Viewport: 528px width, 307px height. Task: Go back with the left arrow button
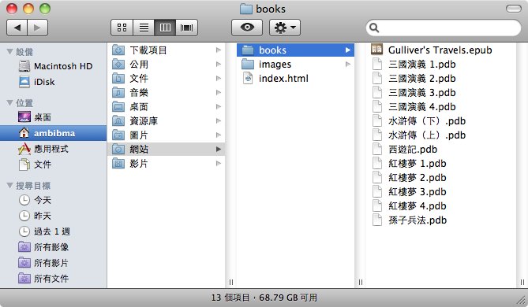click(17, 28)
